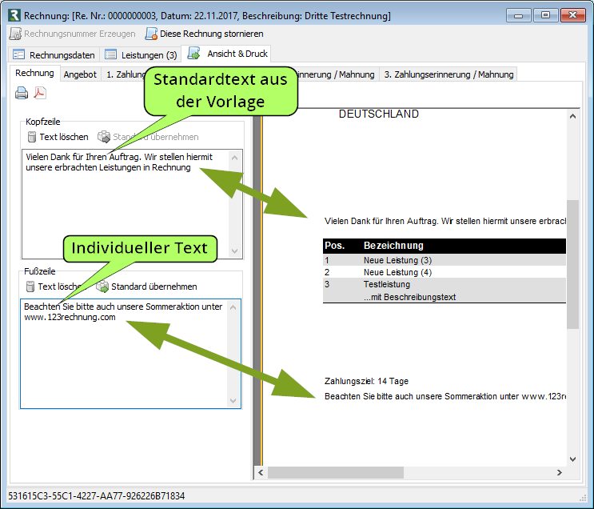Minimize the Rechnung window
The height and width of the screenshot is (509, 594).
519,15
